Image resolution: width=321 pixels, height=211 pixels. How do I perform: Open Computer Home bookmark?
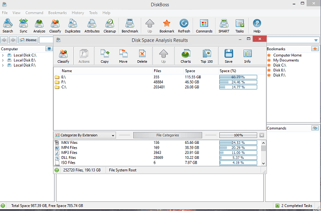(x=287, y=55)
